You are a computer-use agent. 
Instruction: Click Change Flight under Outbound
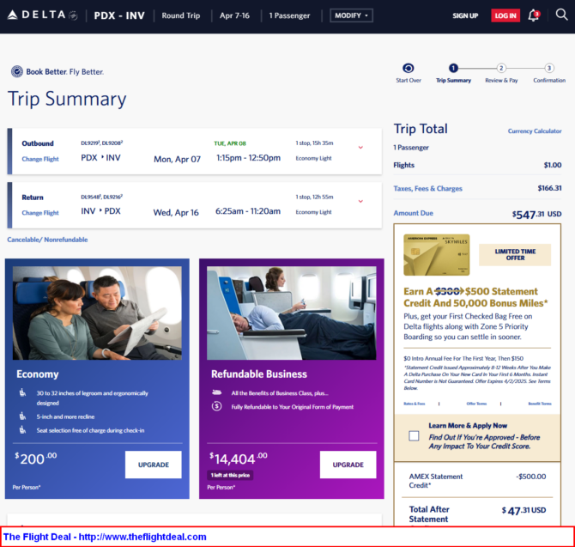click(40, 159)
